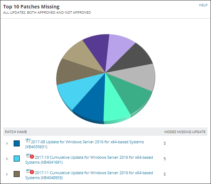Expand the 2017-11 Cumulative Update row
Viewport: 211px width, 184px height.
(7, 174)
